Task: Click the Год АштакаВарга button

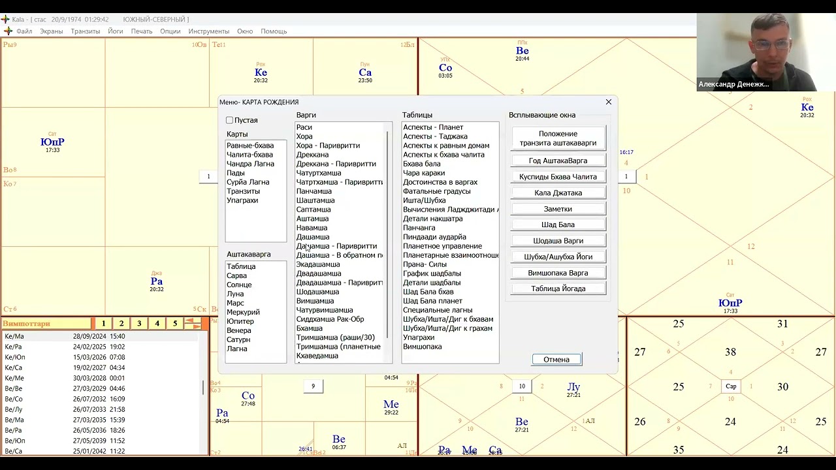Action: click(558, 161)
